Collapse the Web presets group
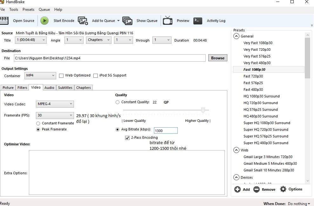 coord(236,150)
